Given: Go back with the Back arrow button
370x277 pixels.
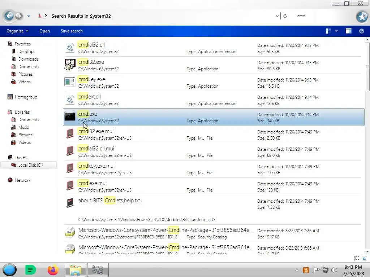Looking at the screenshot, I should point(9,16).
